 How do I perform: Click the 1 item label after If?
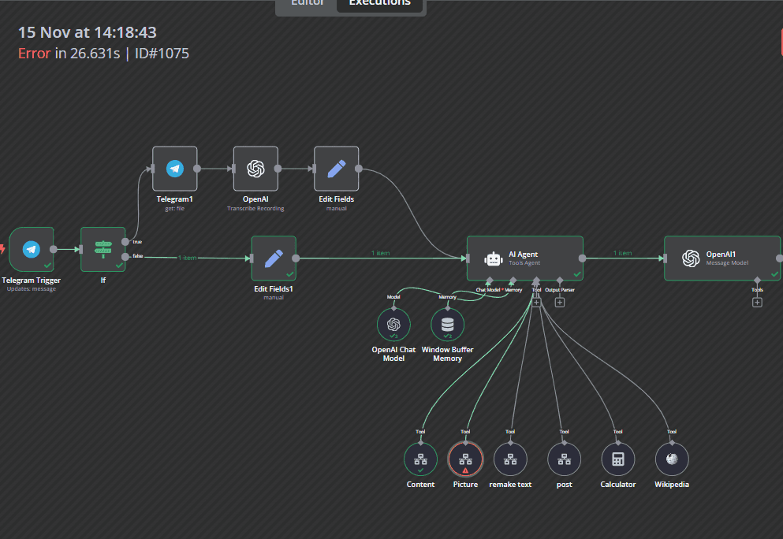(187, 258)
